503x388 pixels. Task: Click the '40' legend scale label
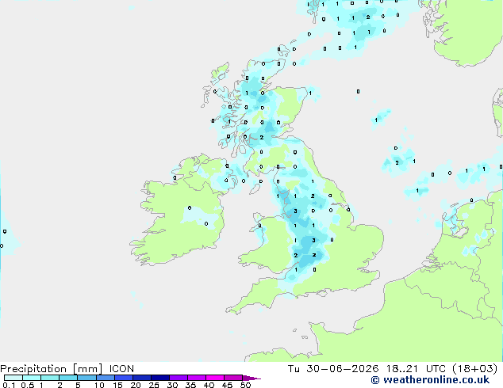209,385
